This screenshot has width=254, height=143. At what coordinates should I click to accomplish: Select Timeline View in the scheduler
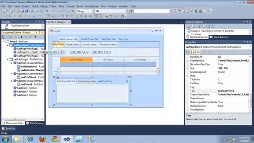coord(108,44)
